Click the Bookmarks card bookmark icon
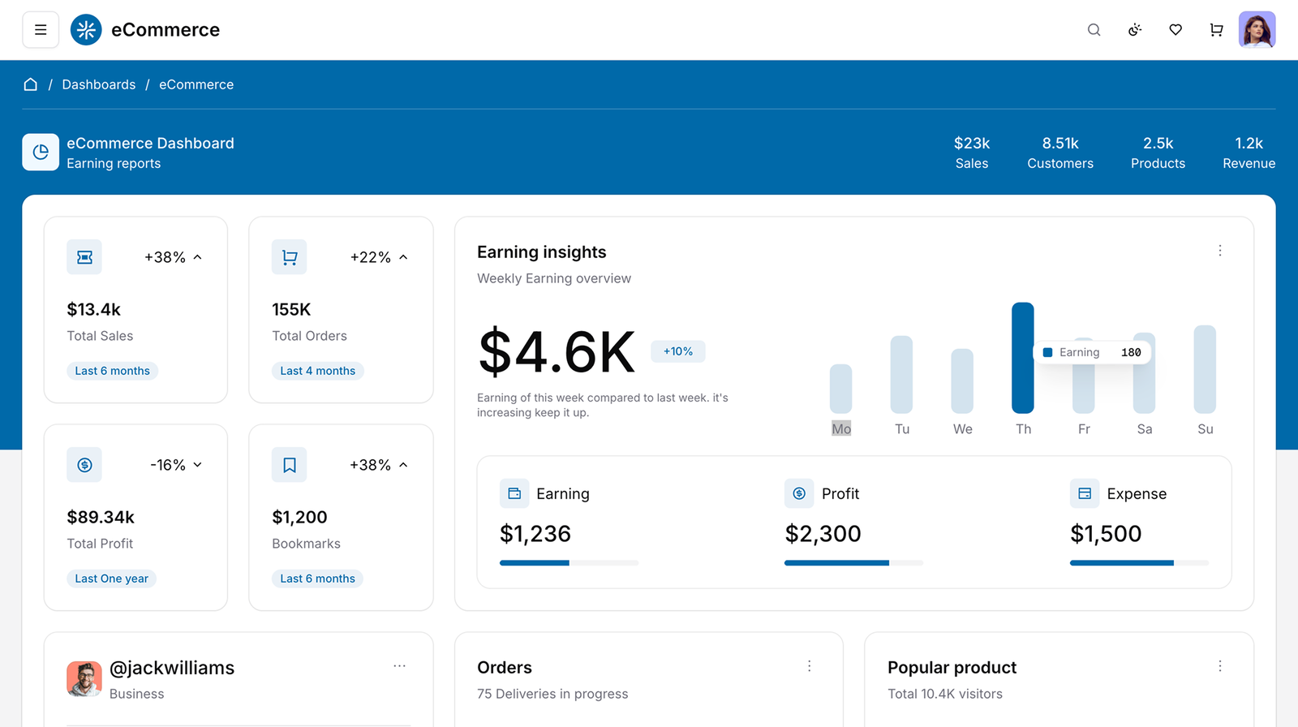 pos(290,465)
